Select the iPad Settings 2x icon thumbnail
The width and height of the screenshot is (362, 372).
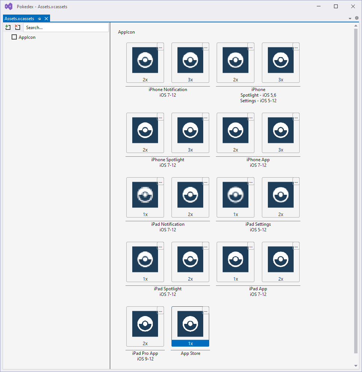coord(281,195)
